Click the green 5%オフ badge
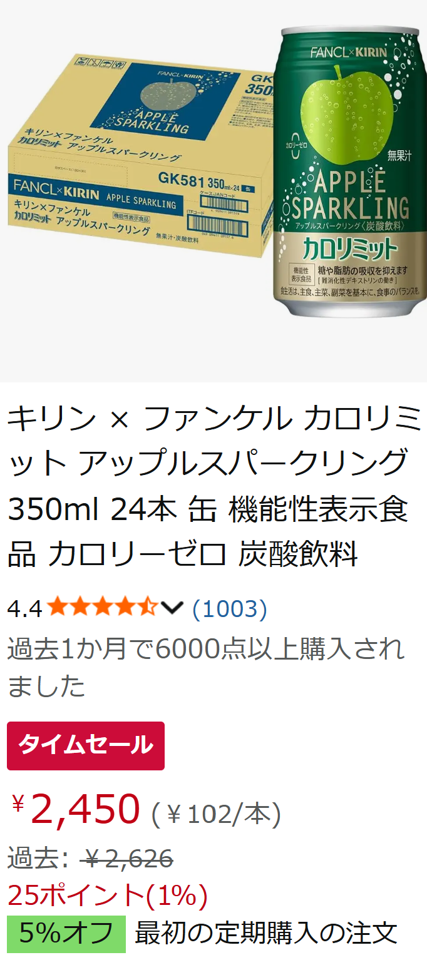Screen dimensions: 427x965 pyautogui.click(x=66, y=934)
